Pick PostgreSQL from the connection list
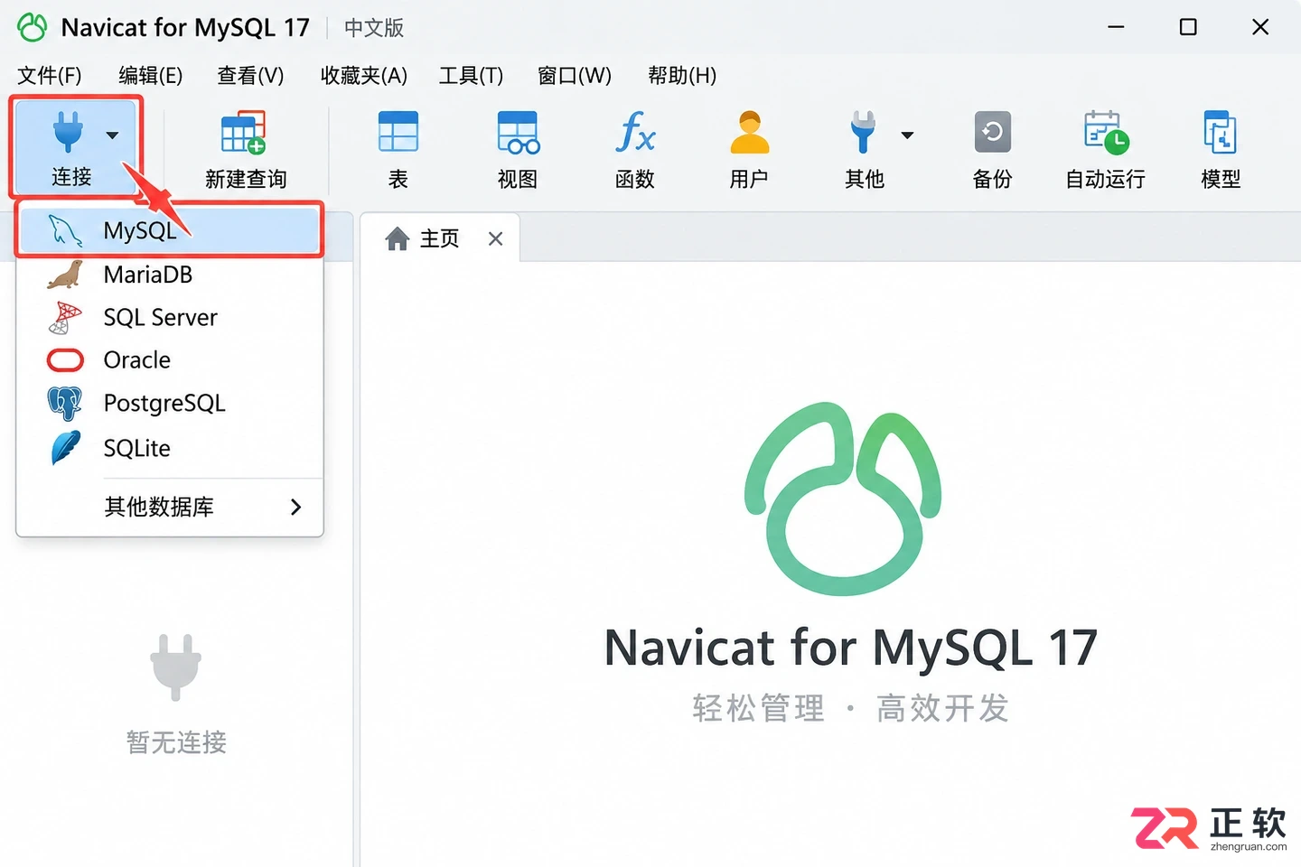The width and height of the screenshot is (1301, 867). [x=170, y=403]
